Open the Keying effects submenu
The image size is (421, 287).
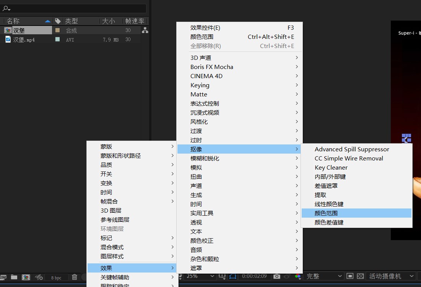coord(201,85)
